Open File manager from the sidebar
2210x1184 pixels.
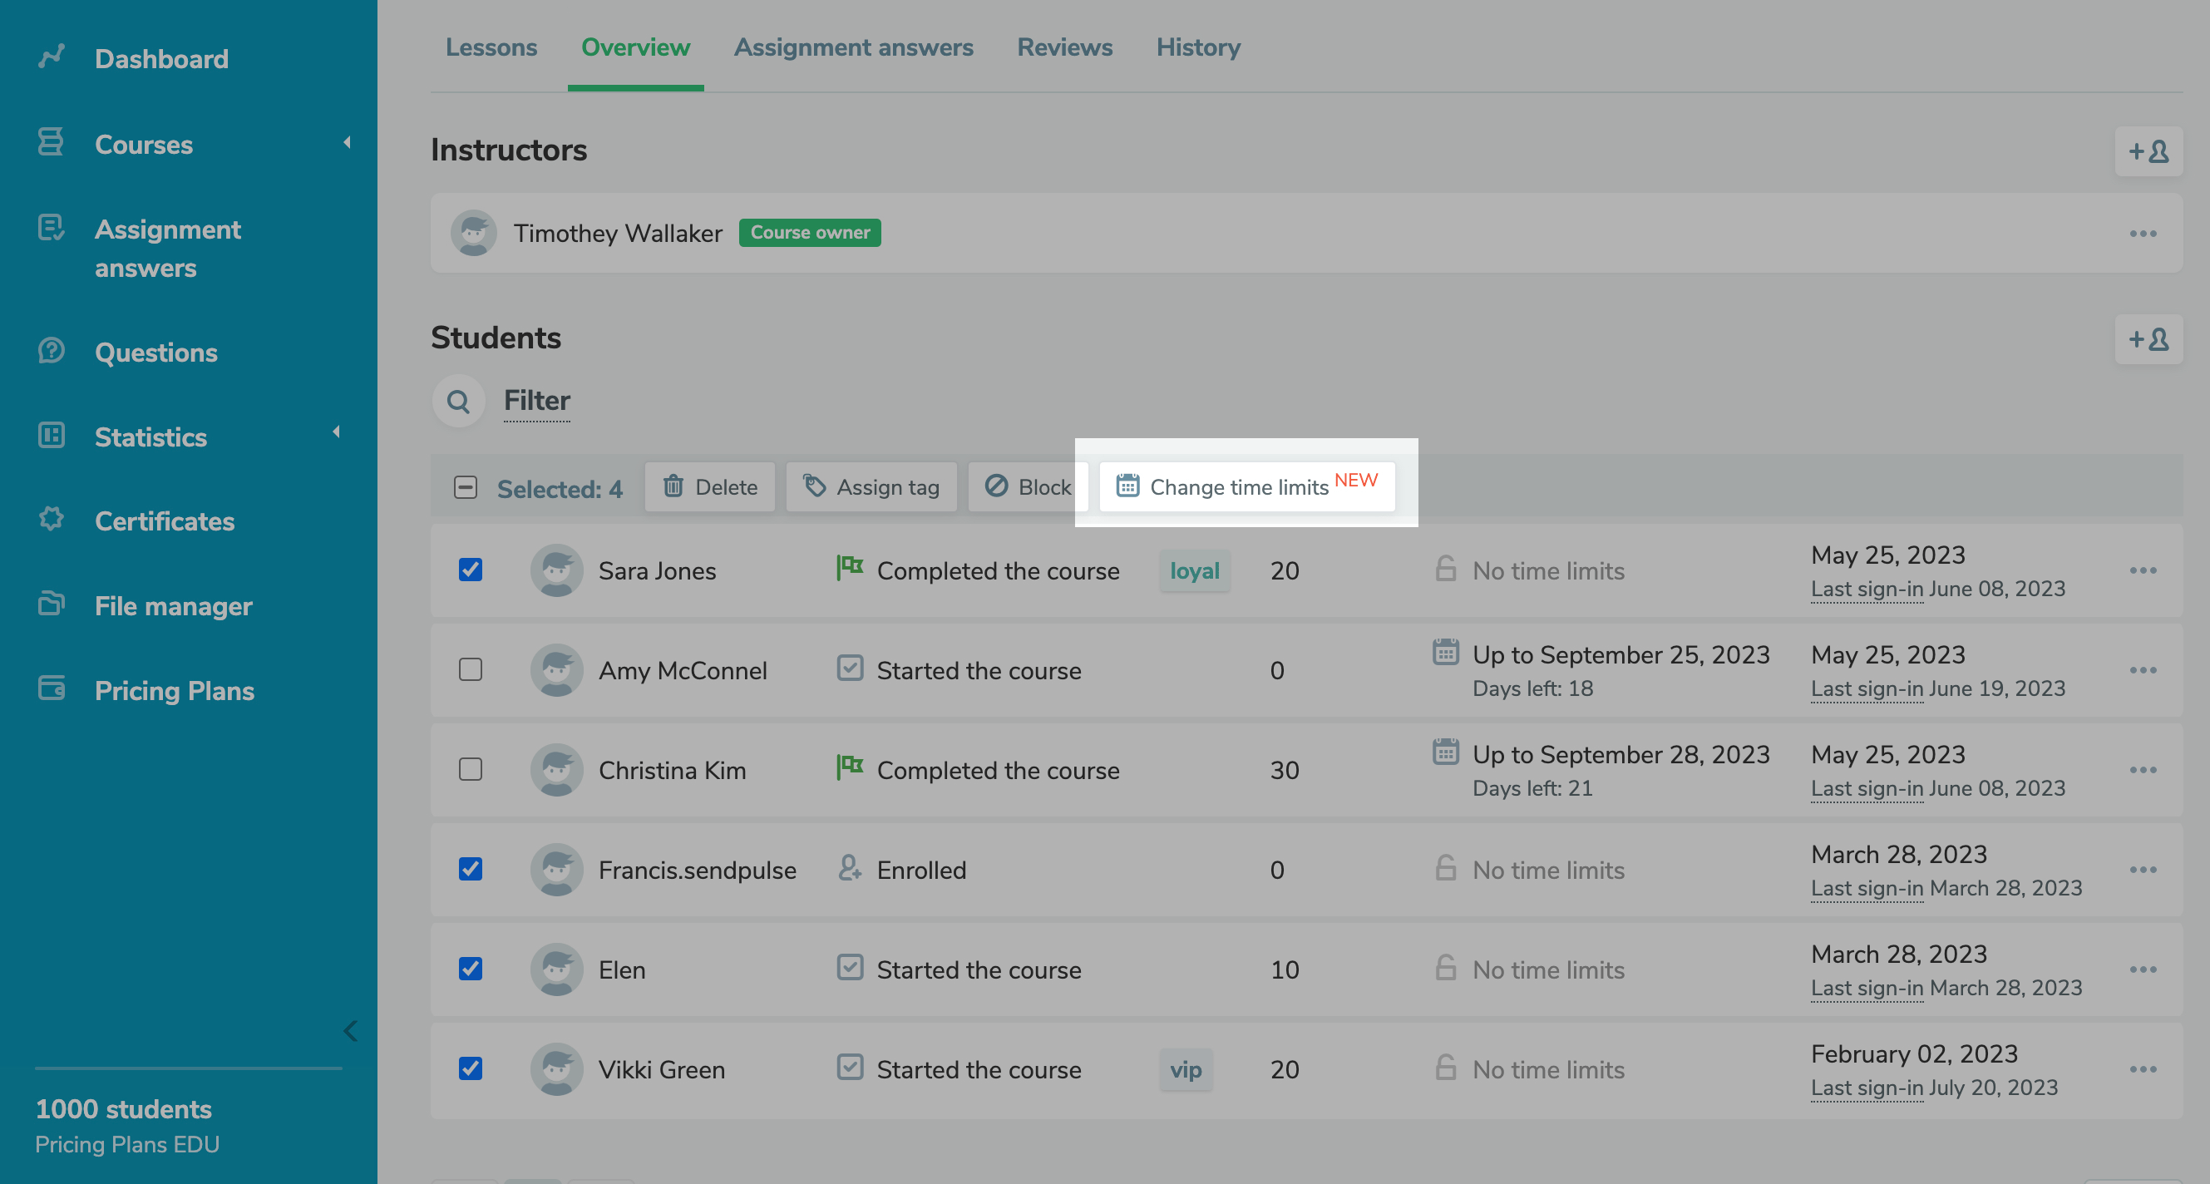pyautogui.click(x=172, y=606)
